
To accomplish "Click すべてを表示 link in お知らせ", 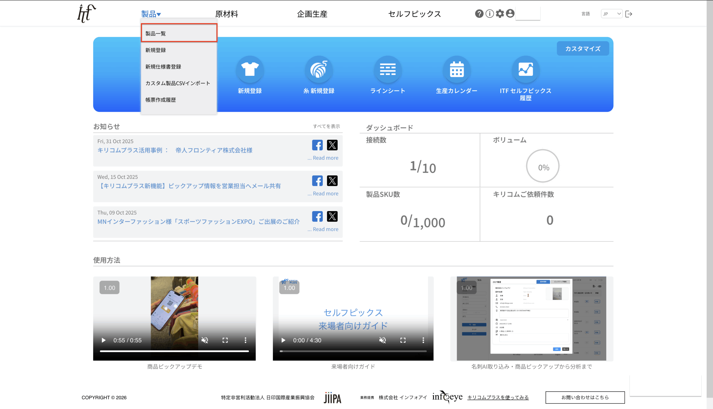I will [x=326, y=126].
